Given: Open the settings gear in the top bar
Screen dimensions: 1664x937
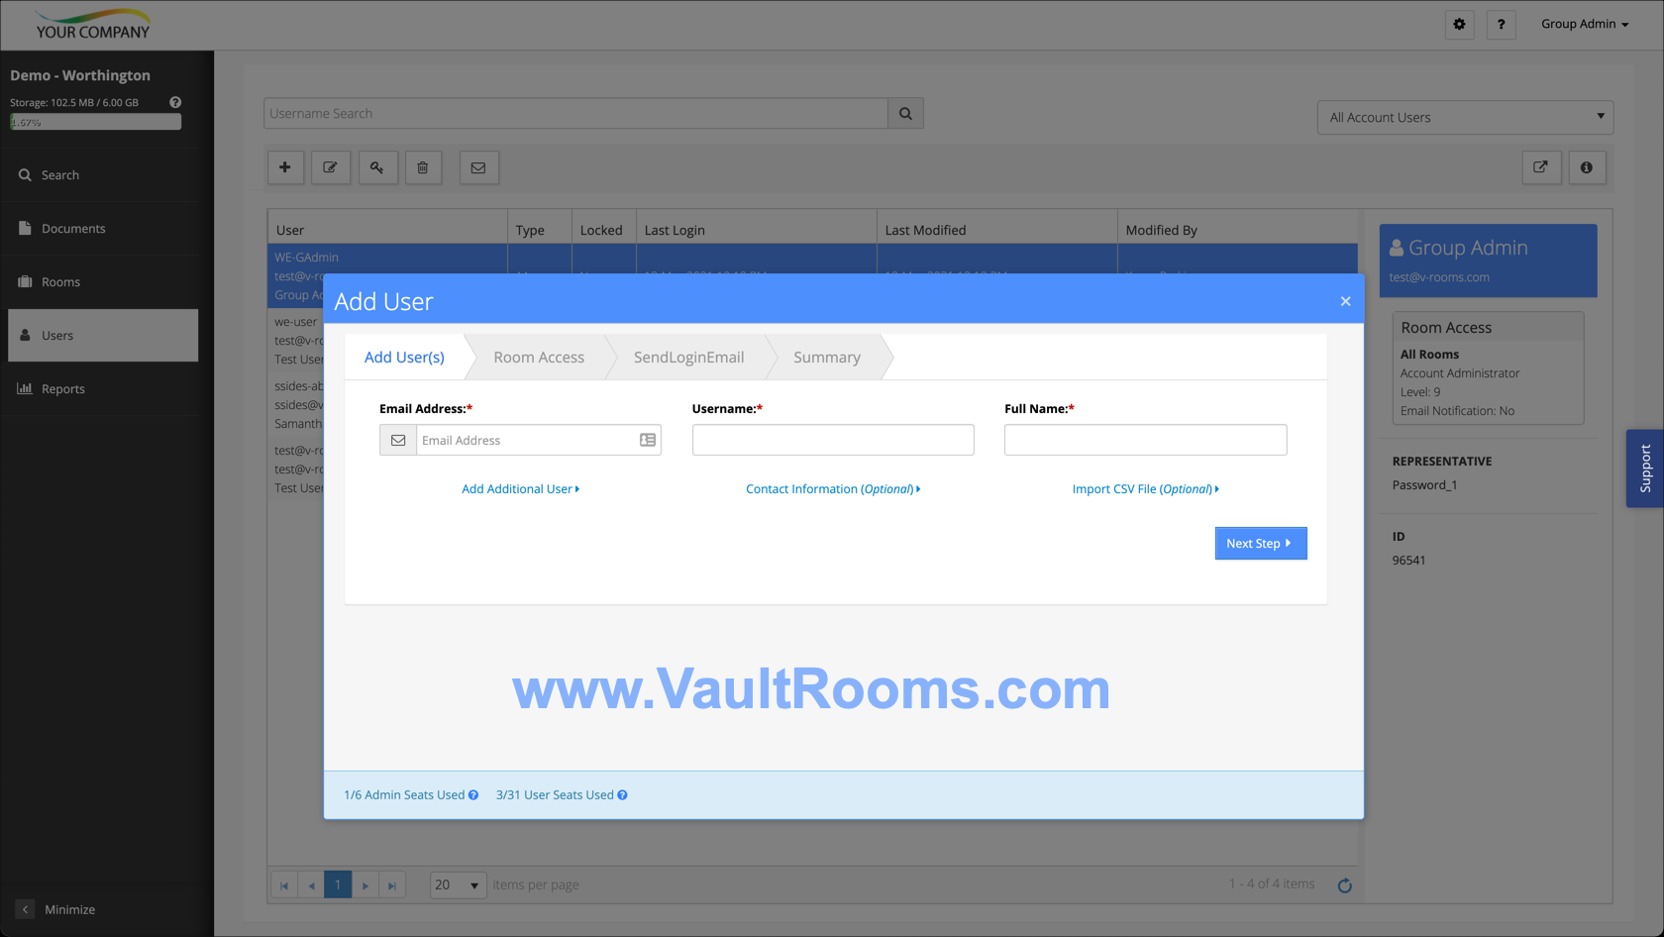Looking at the screenshot, I should coord(1459,25).
